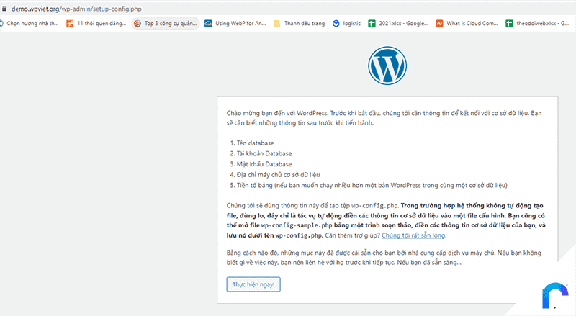Click list item '5. Tiền tố bảng'

[369, 185]
